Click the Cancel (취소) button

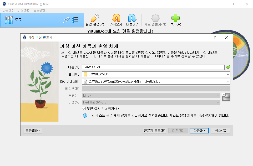click(x=220, y=131)
